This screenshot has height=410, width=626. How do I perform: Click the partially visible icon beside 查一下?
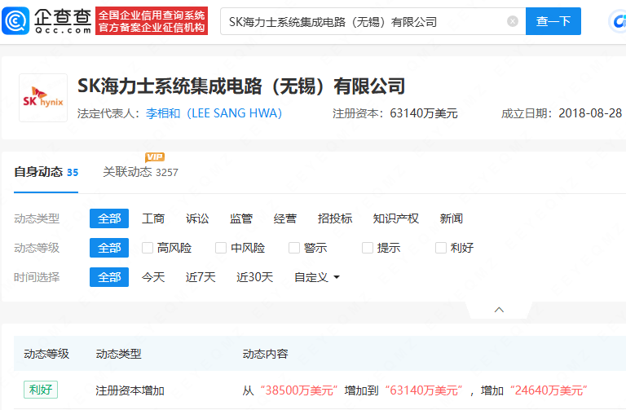[618, 21]
